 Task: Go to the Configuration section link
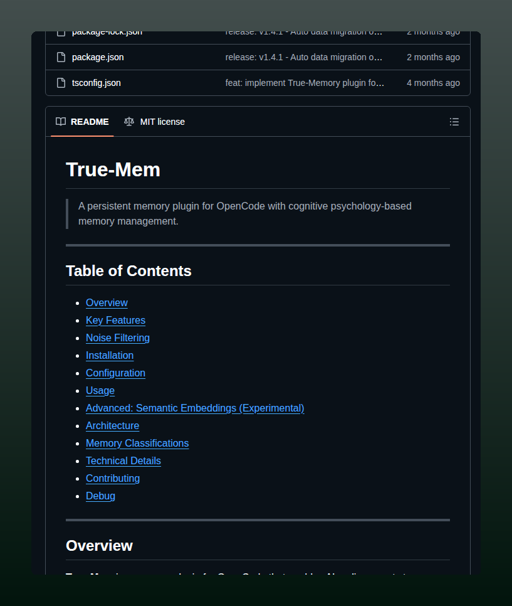click(115, 373)
